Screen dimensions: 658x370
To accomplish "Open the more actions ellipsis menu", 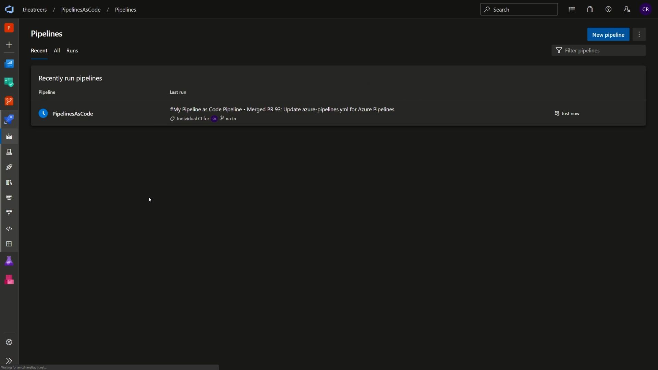I will point(639,34).
